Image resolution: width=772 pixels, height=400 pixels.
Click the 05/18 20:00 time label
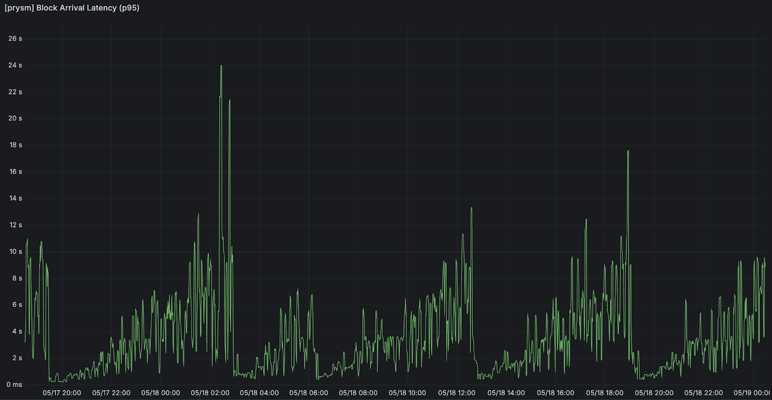654,393
